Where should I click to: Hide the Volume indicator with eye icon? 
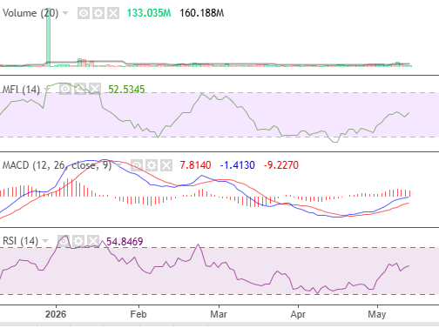point(84,13)
